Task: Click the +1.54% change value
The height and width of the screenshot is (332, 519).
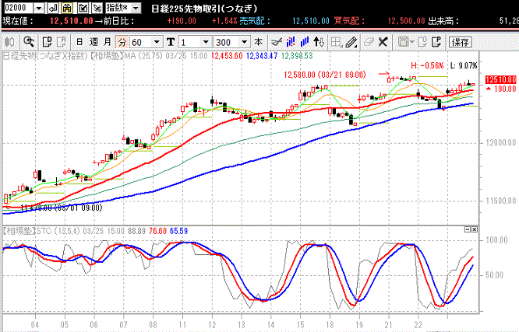Action: 224,21
